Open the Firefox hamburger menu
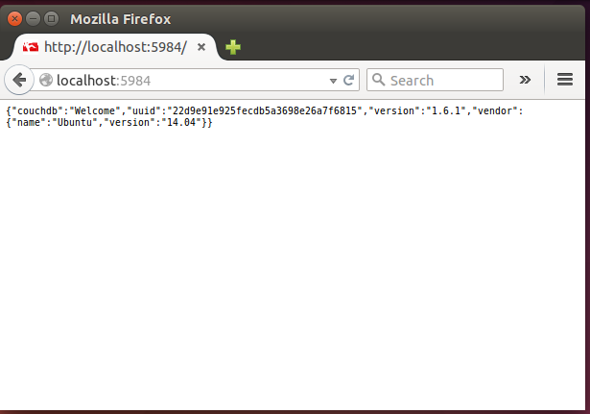Image resolution: width=590 pixels, height=414 pixels. click(x=564, y=80)
